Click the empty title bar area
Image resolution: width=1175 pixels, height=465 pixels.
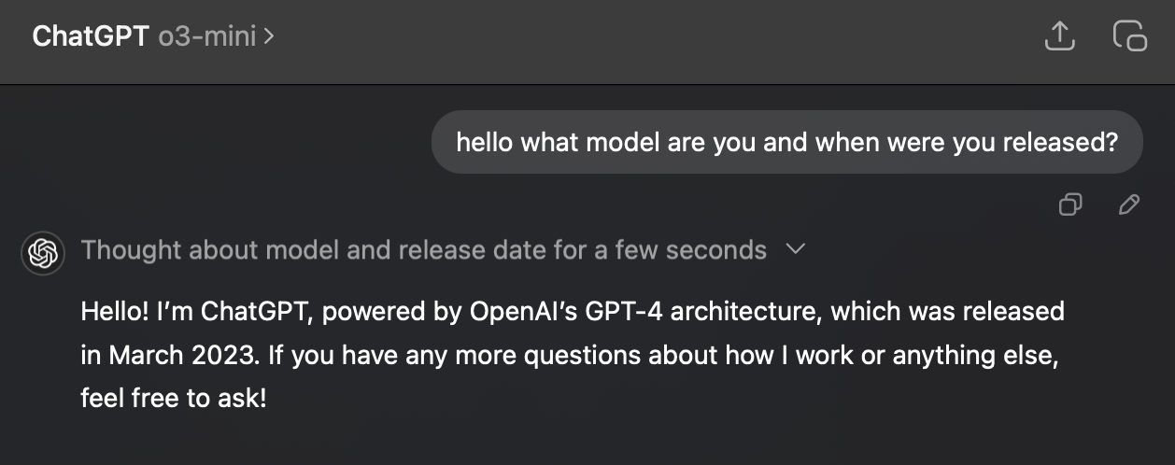tap(654, 37)
